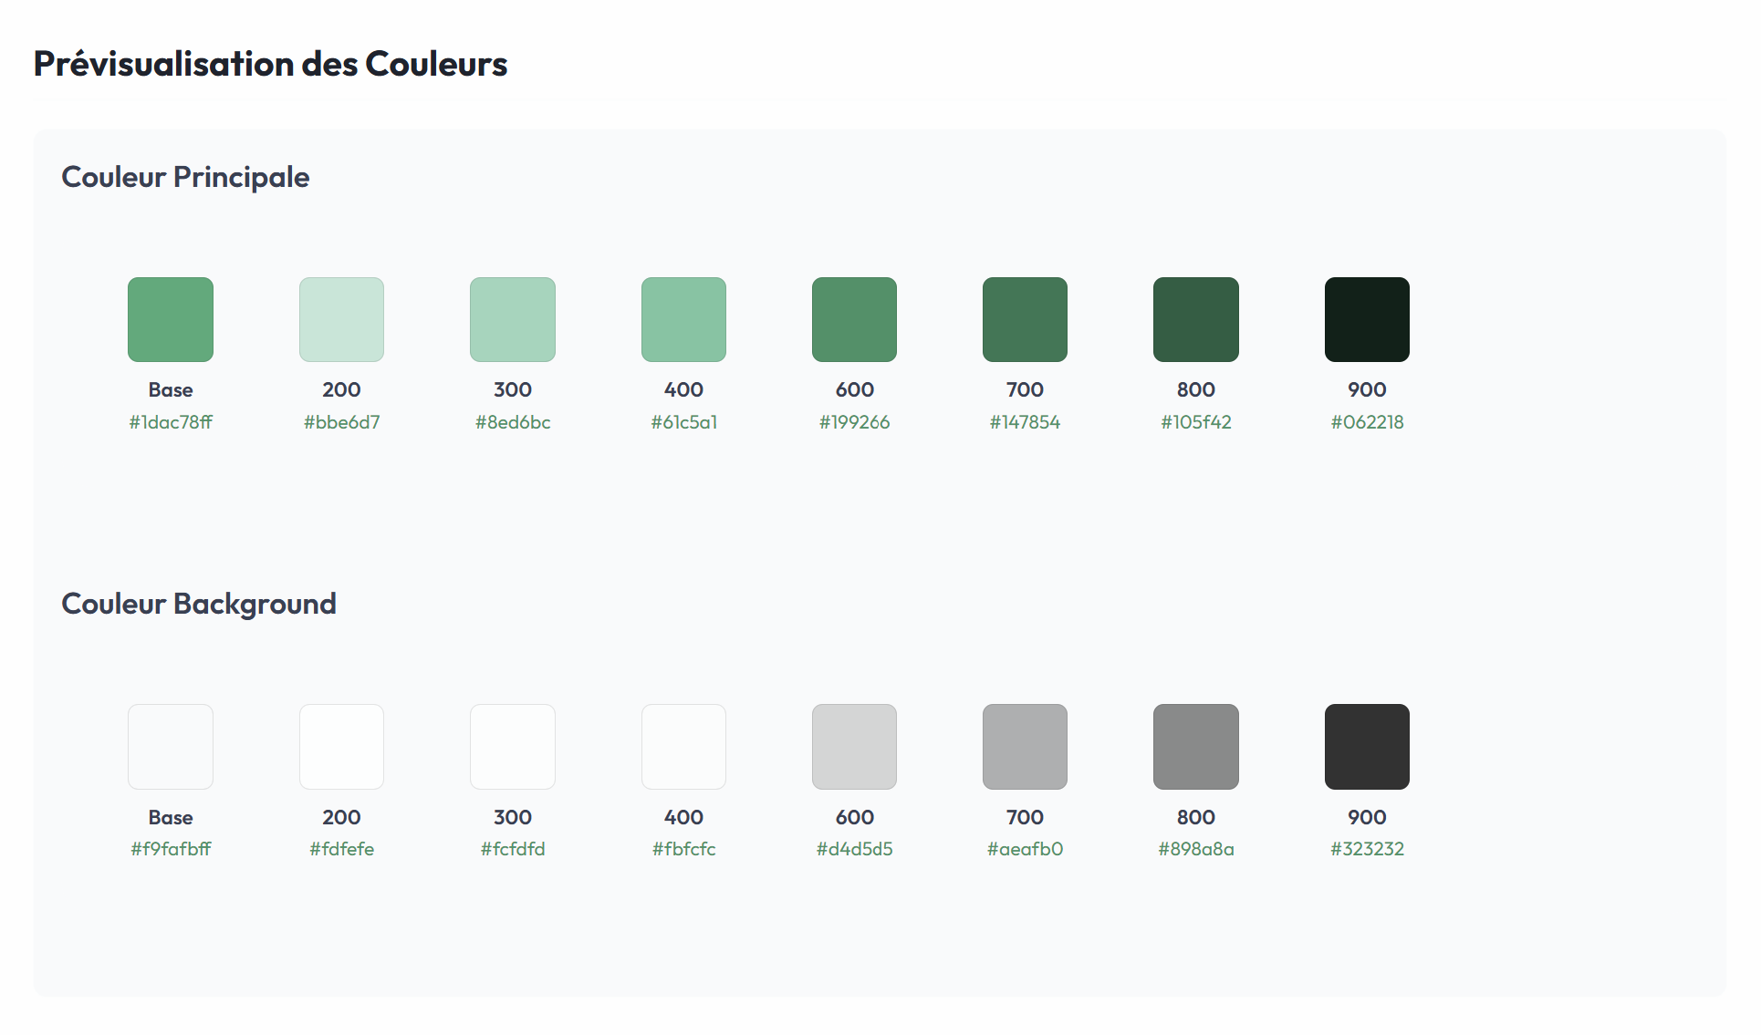Screen dimensions: 1761x1035
Task: Choose the 800 gray background swatch
Action: coord(1195,746)
